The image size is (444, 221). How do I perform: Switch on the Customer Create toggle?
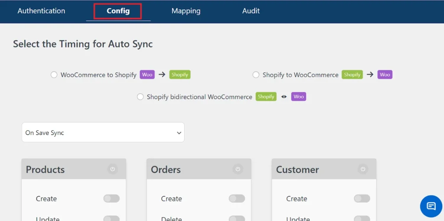pos(362,198)
